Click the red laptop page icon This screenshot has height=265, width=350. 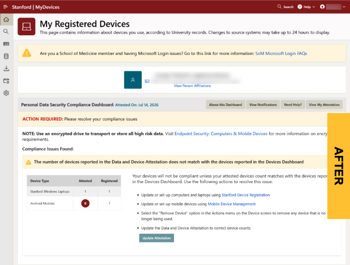[26, 26]
